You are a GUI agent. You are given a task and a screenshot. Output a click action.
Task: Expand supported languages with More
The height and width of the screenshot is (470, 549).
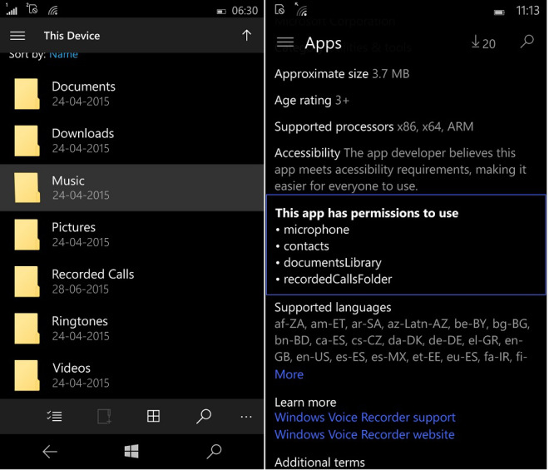coord(289,374)
